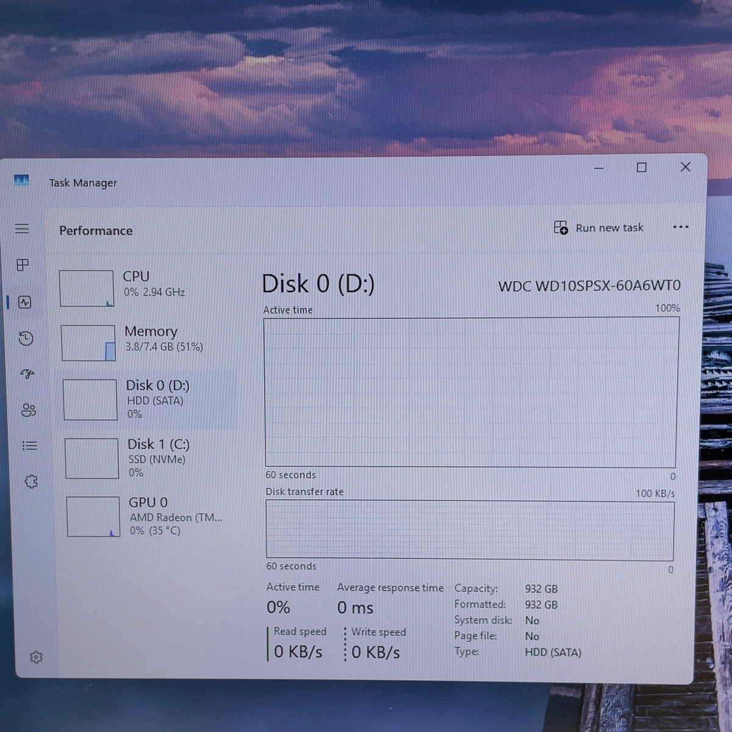732x732 pixels.
Task: Maximize the Task Manager window
Action: [642, 167]
